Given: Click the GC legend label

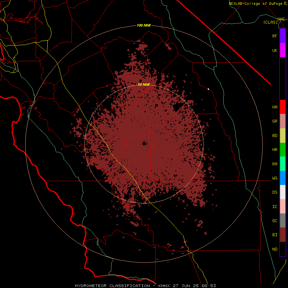Looking at the screenshot, I should tap(275, 221).
